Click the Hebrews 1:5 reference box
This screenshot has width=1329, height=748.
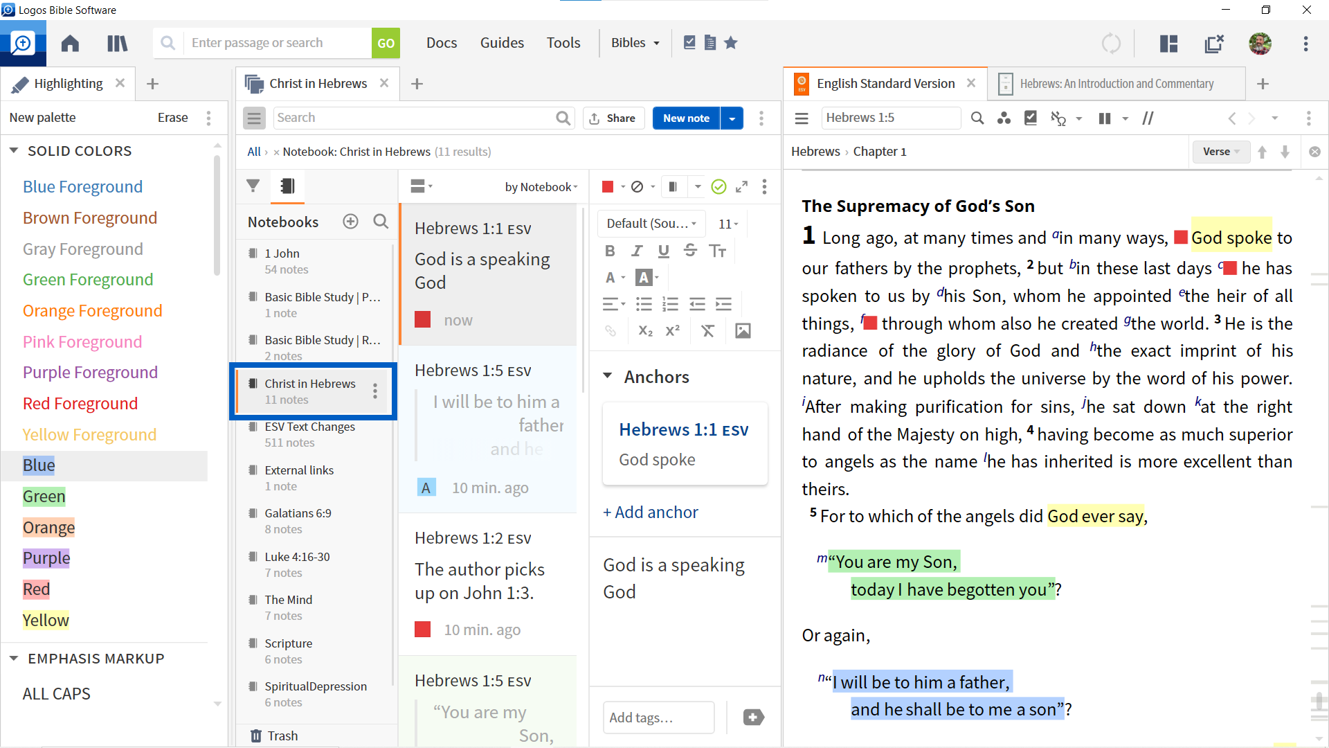[x=891, y=118]
